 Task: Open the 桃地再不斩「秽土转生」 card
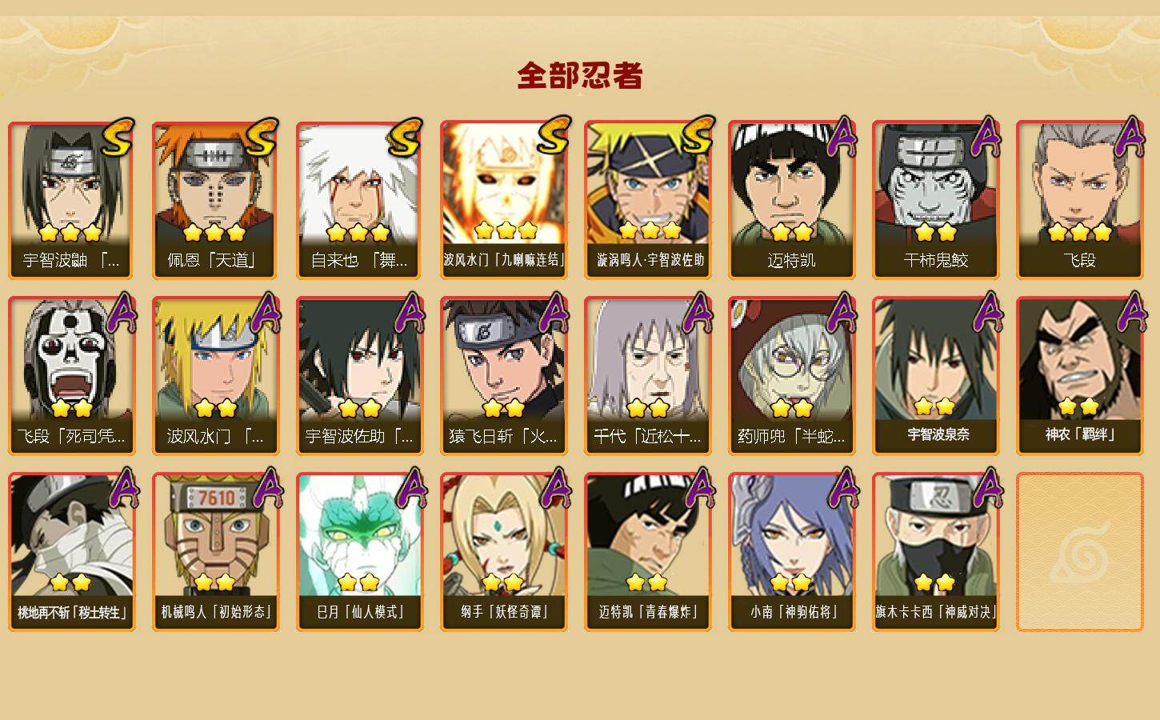[x=71, y=552]
